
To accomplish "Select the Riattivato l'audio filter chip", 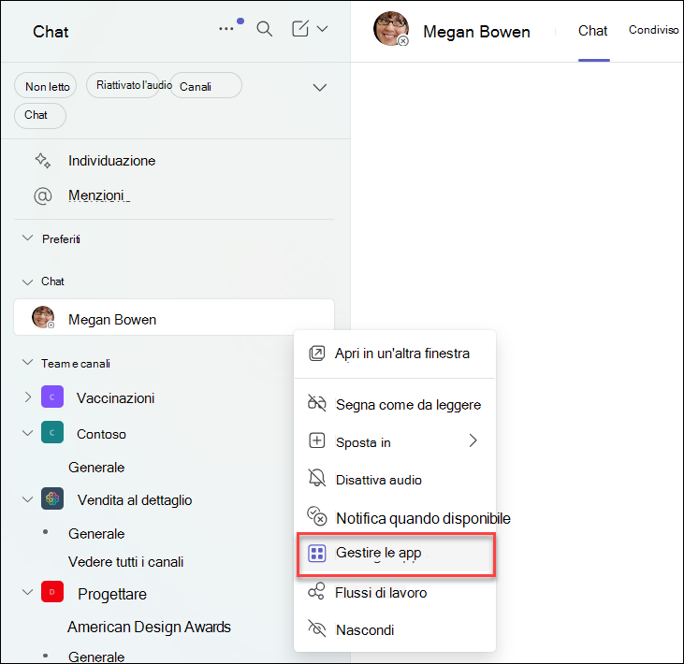I will coord(123,85).
